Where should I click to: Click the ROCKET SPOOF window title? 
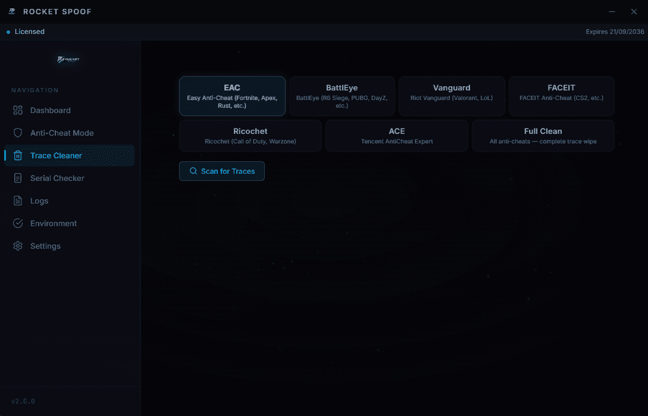coord(57,11)
